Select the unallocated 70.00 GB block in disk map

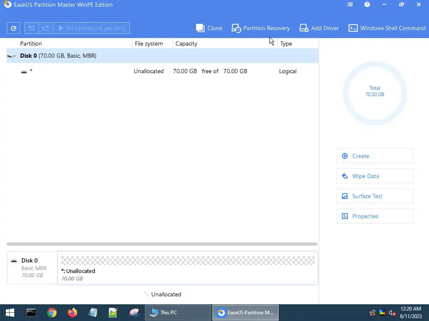tap(188, 268)
